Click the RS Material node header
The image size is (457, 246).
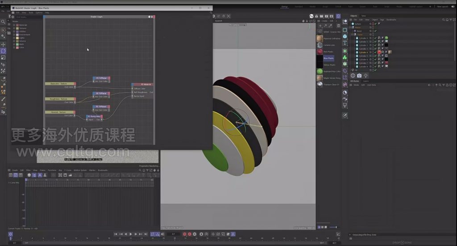coord(142,84)
